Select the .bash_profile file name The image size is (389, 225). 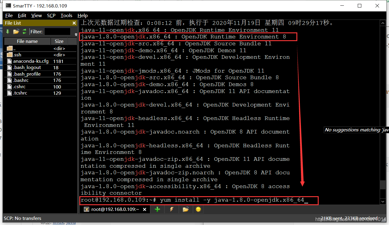27,74
